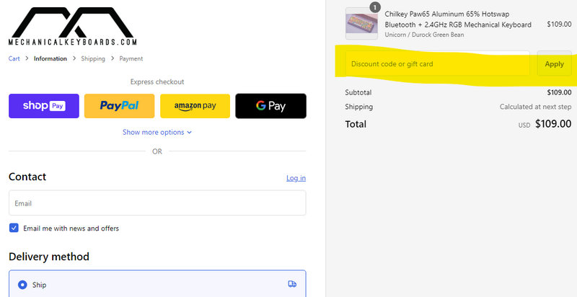Choose PayPal express checkout
The height and width of the screenshot is (297, 577).
[x=119, y=106]
